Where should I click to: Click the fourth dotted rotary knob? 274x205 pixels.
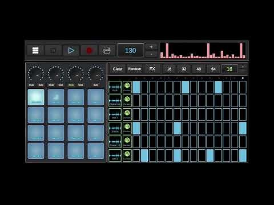96,74
